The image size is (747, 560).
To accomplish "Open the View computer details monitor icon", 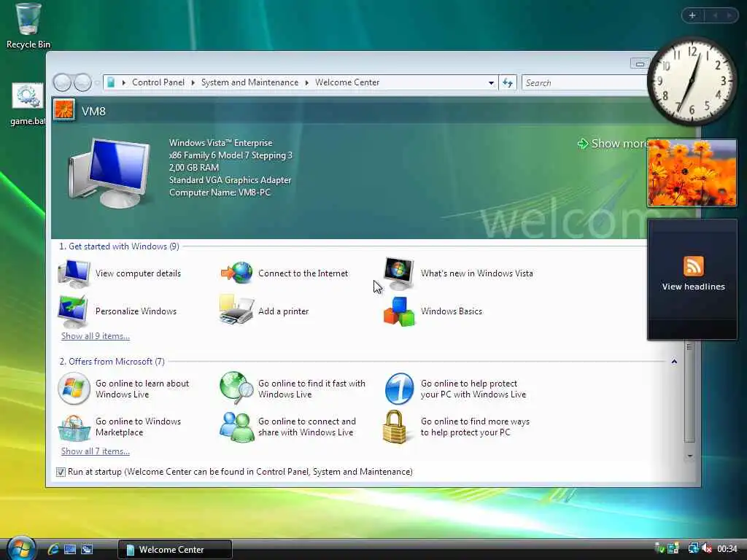I will point(74,273).
